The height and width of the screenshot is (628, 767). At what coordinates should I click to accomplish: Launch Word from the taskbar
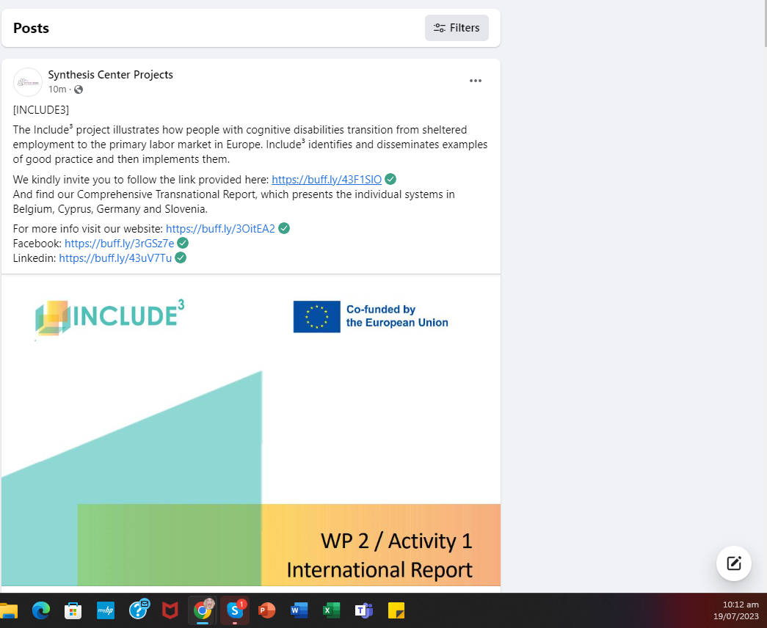(x=299, y=610)
